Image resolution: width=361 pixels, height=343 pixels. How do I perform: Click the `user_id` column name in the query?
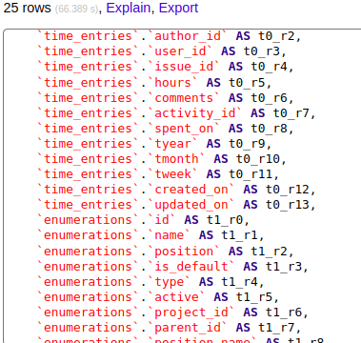pyautogui.click(x=180, y=51)
